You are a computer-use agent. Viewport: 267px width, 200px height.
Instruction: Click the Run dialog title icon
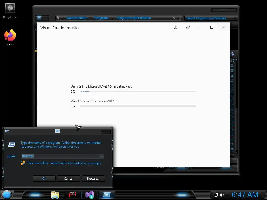tap(7, 131)
